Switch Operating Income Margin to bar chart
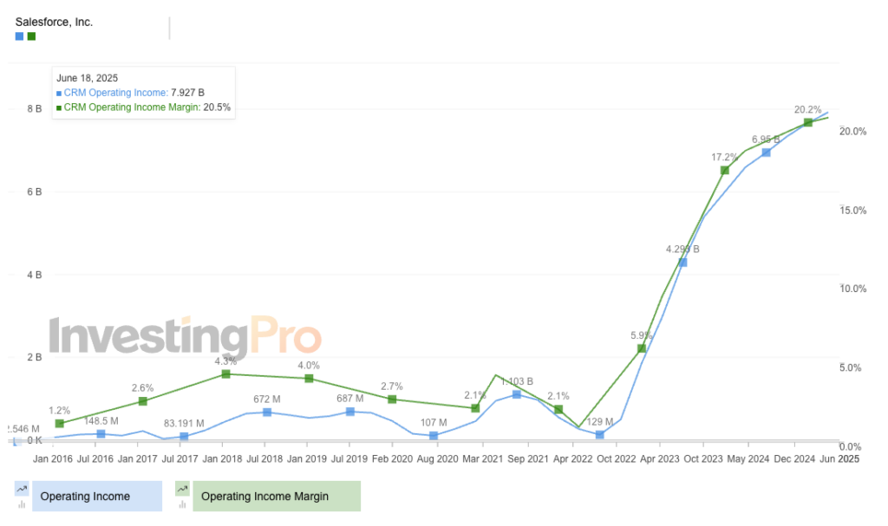The width and height of the screenshot is (888, 526). [x=182, y=503]
